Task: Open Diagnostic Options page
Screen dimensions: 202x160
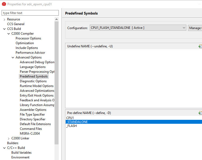Action: [33, 81]
